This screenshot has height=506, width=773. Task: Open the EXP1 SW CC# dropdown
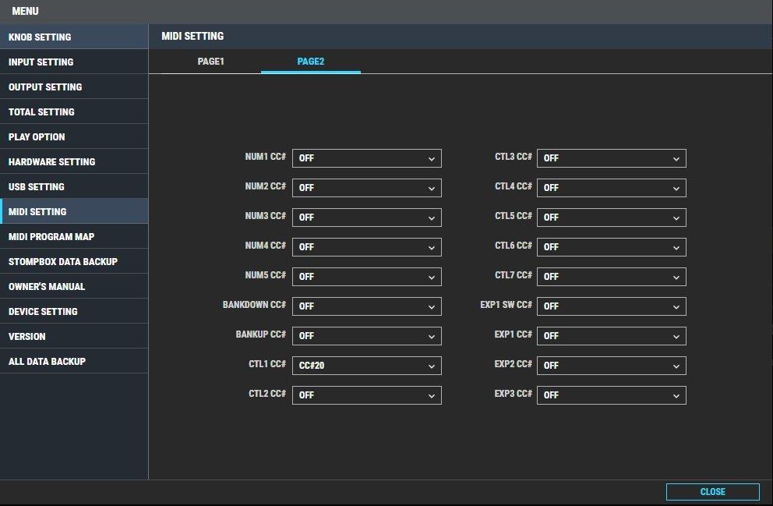pos(611,306)
